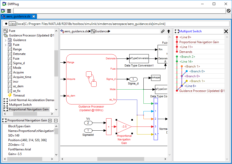
Task: Select Demands in connection list
Action: point(186,52)
